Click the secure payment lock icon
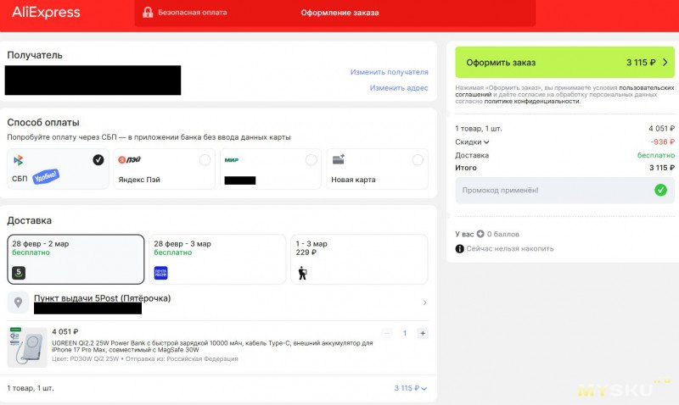The image size is (679, 405). pyautogui.click(x=148, y=13)
